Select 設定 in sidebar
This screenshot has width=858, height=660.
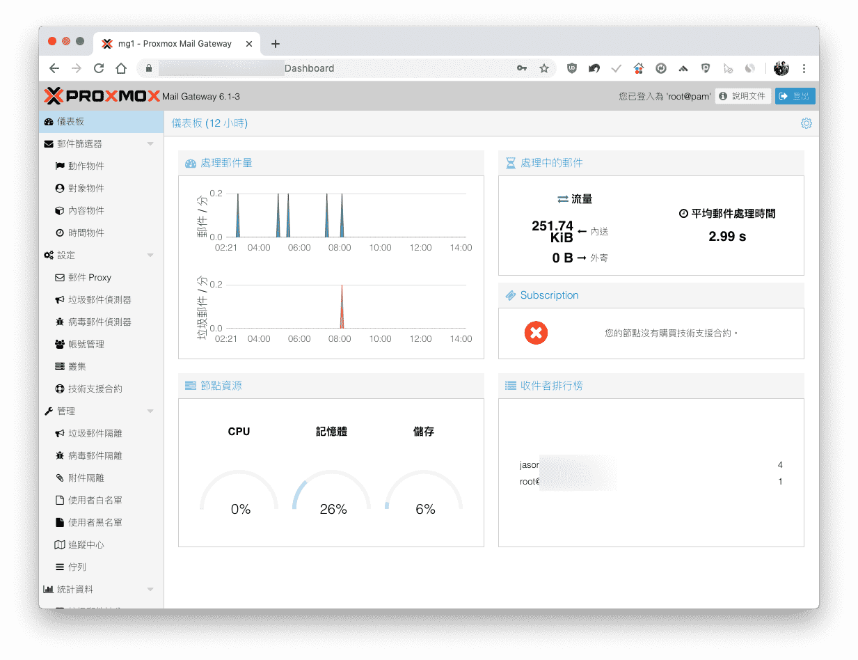pos(102,255)
